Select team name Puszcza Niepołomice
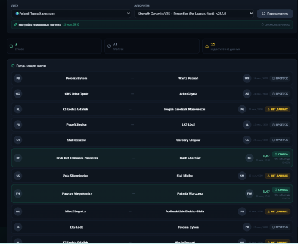 [77, 193]
